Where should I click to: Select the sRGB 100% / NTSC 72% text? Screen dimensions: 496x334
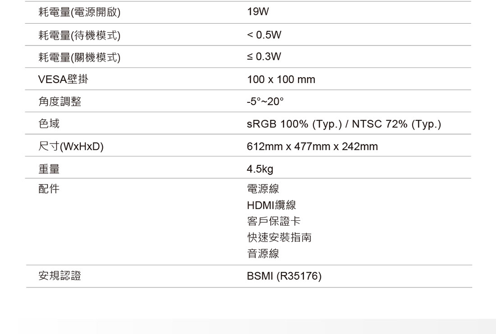tap(344, 124)
